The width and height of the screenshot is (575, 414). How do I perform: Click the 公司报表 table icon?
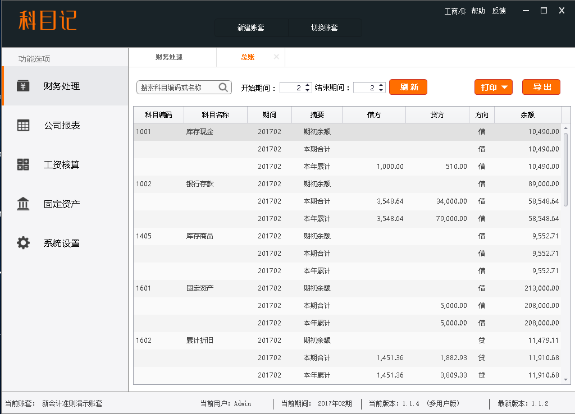coord(23,125)
